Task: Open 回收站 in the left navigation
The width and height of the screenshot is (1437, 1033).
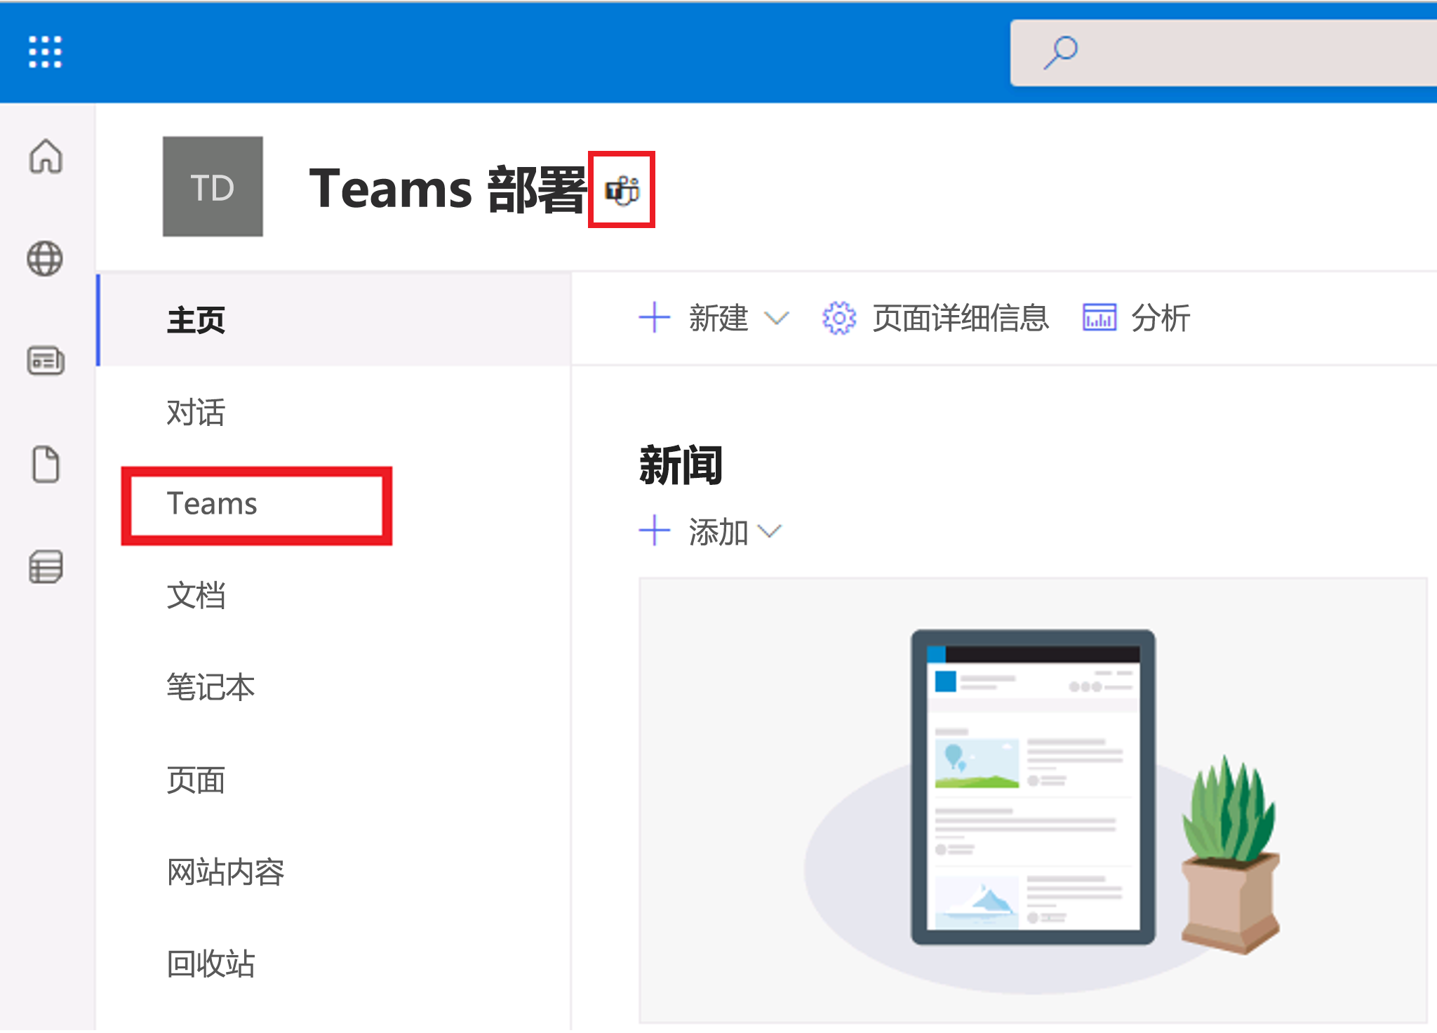Action: (x=210, y=964)
